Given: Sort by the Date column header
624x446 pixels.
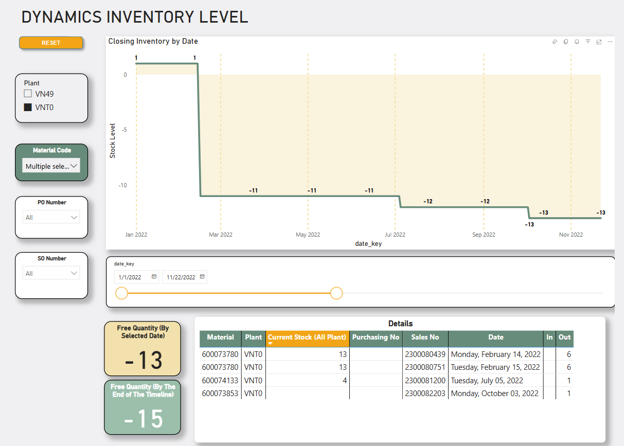Looking at the screenshot, I should pyautogui.click(x=496, y=337).
